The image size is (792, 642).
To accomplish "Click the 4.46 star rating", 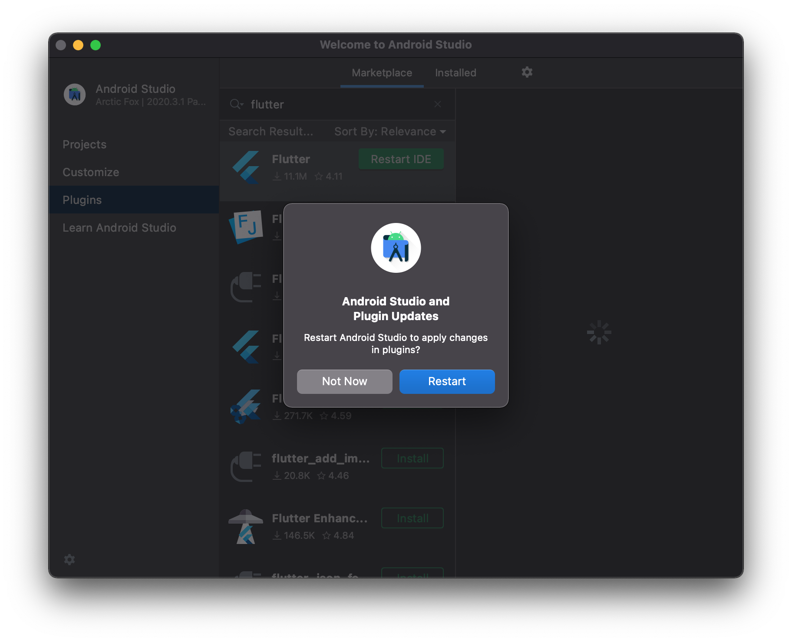I will pos(333,476).
